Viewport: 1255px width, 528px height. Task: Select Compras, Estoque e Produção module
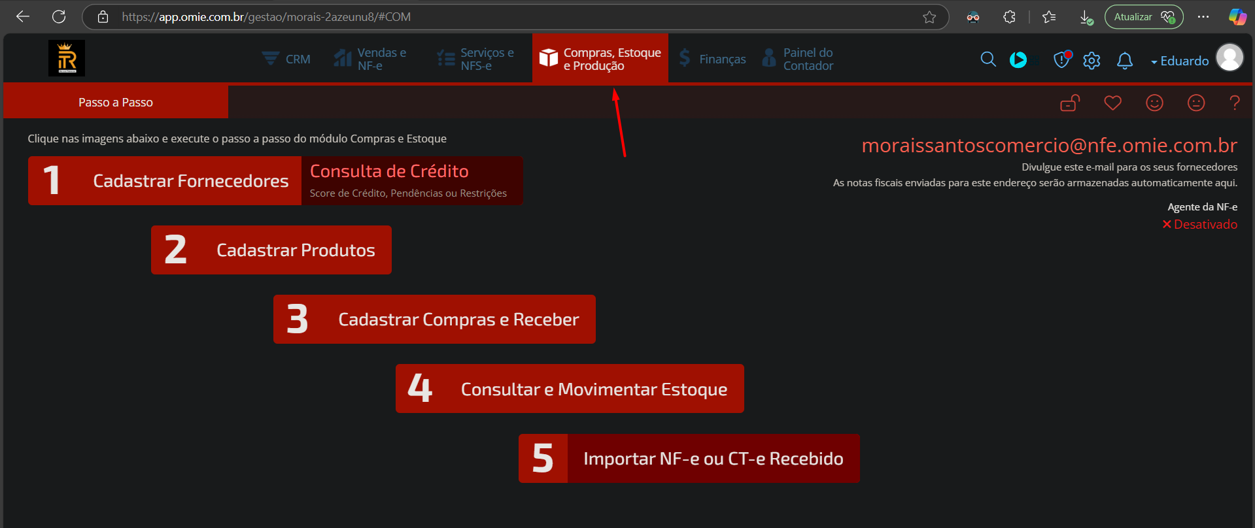pos(600,59)
